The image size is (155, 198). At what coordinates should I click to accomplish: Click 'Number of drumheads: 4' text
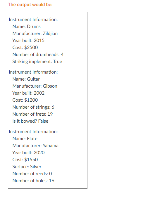coord(38,55)
